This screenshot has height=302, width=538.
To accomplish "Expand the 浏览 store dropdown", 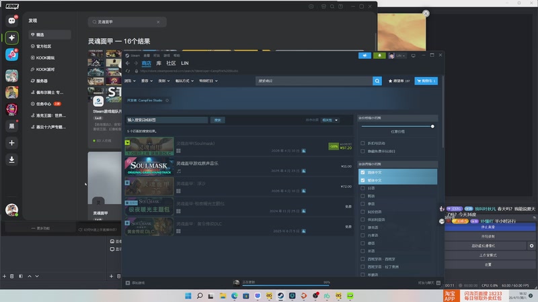I will (x=130, y=81).
